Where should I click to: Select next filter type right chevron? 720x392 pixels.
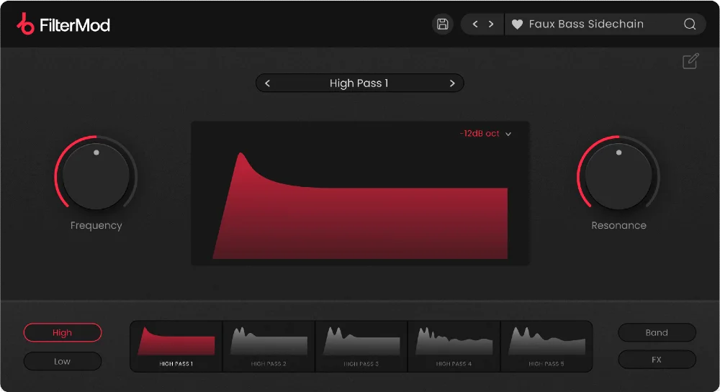(452, 83)
